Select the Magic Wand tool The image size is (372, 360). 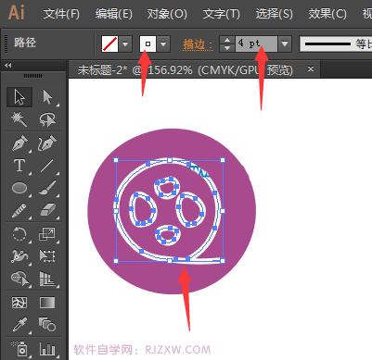pos(19,119)
